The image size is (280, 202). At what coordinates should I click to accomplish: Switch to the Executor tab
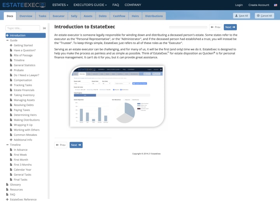tap(59, 16)
